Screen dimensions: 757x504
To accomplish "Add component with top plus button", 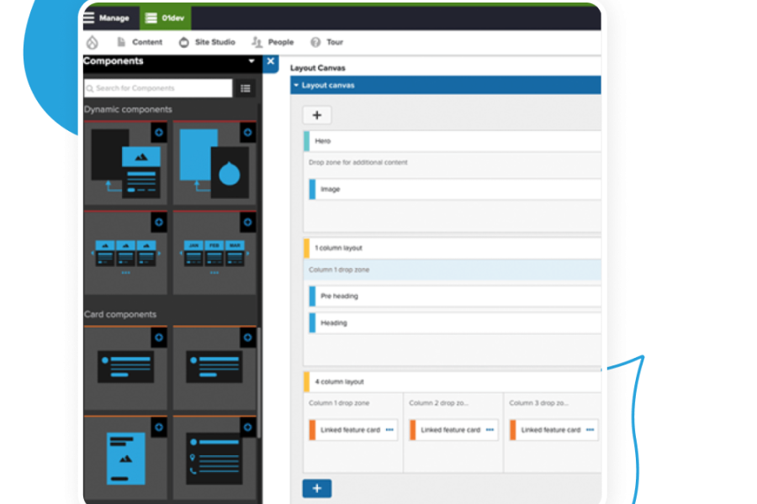I will coord(317,116).
